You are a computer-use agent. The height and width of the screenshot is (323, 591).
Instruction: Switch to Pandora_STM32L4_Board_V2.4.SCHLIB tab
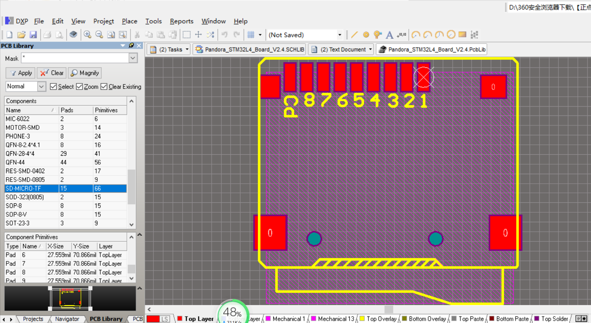click(x=249, y=49)
